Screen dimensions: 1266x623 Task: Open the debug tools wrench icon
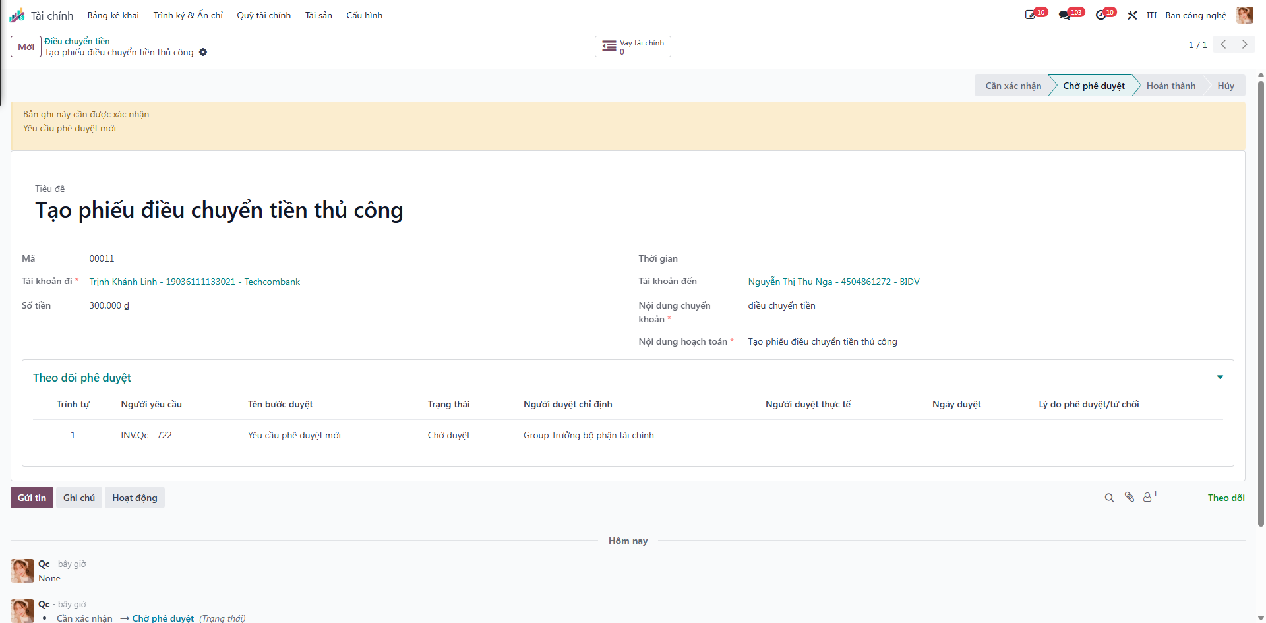(1132, 15)
